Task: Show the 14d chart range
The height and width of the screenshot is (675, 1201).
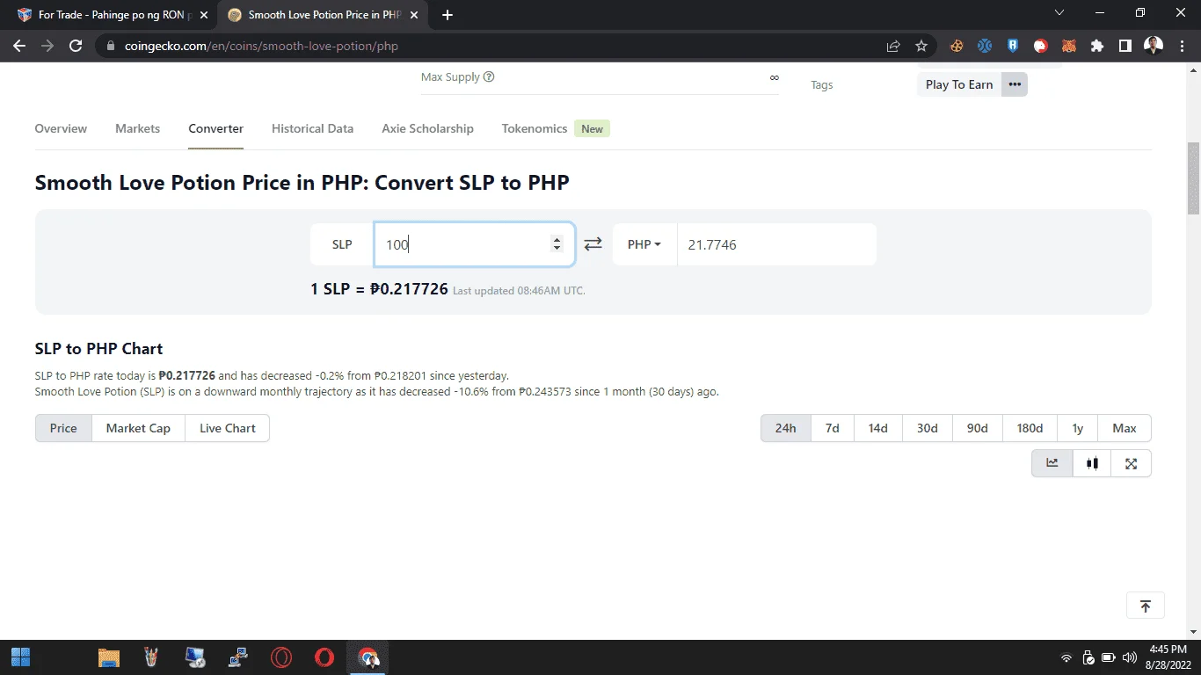Action: point(877,428)
